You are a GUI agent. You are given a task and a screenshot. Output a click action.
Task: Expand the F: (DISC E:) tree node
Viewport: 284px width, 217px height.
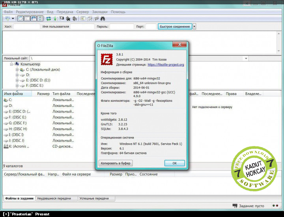click(x=17, y=86)
